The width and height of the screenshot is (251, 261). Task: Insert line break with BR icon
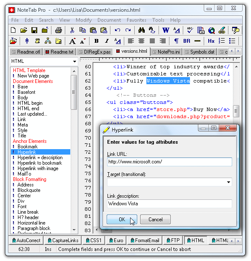[187, 41]
